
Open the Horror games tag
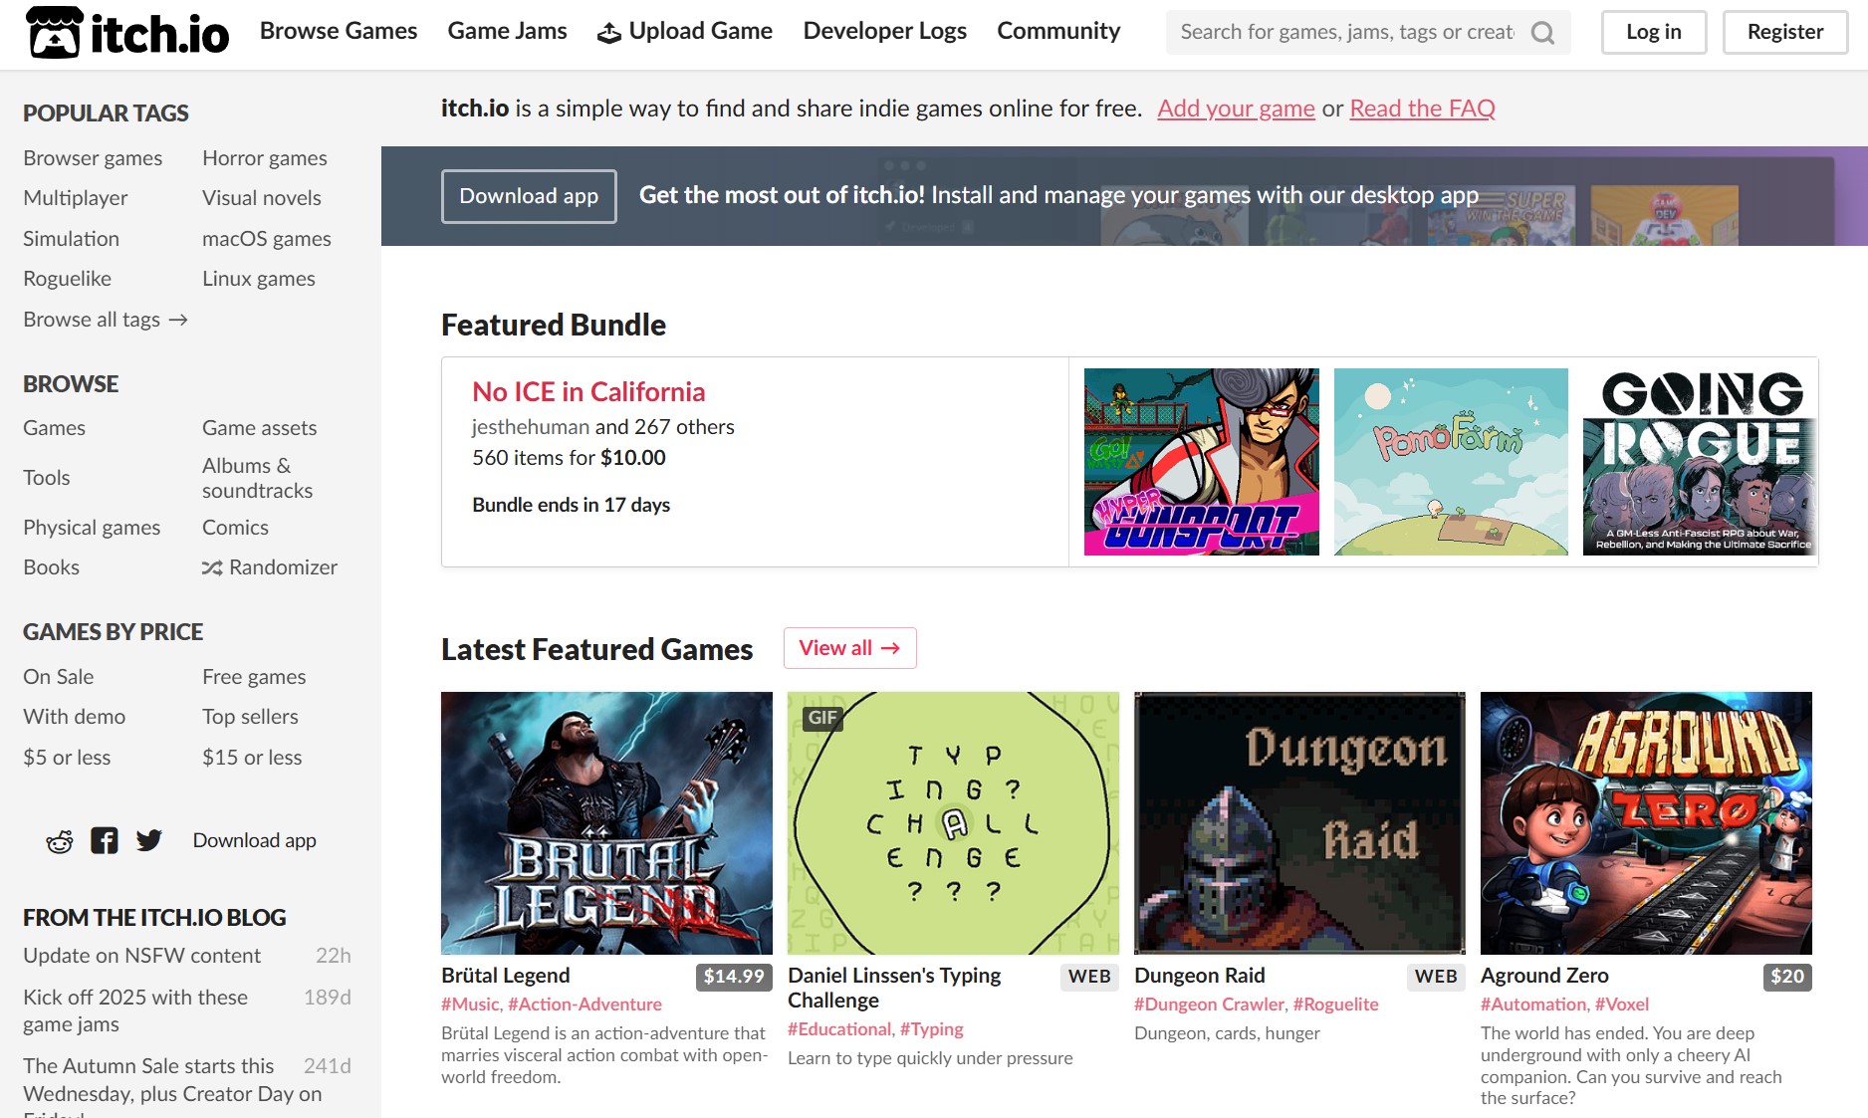(265, 158)
